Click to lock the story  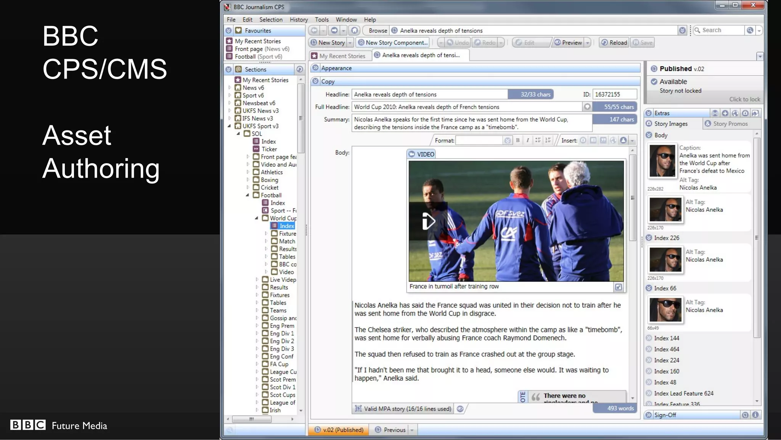(744, 99)
